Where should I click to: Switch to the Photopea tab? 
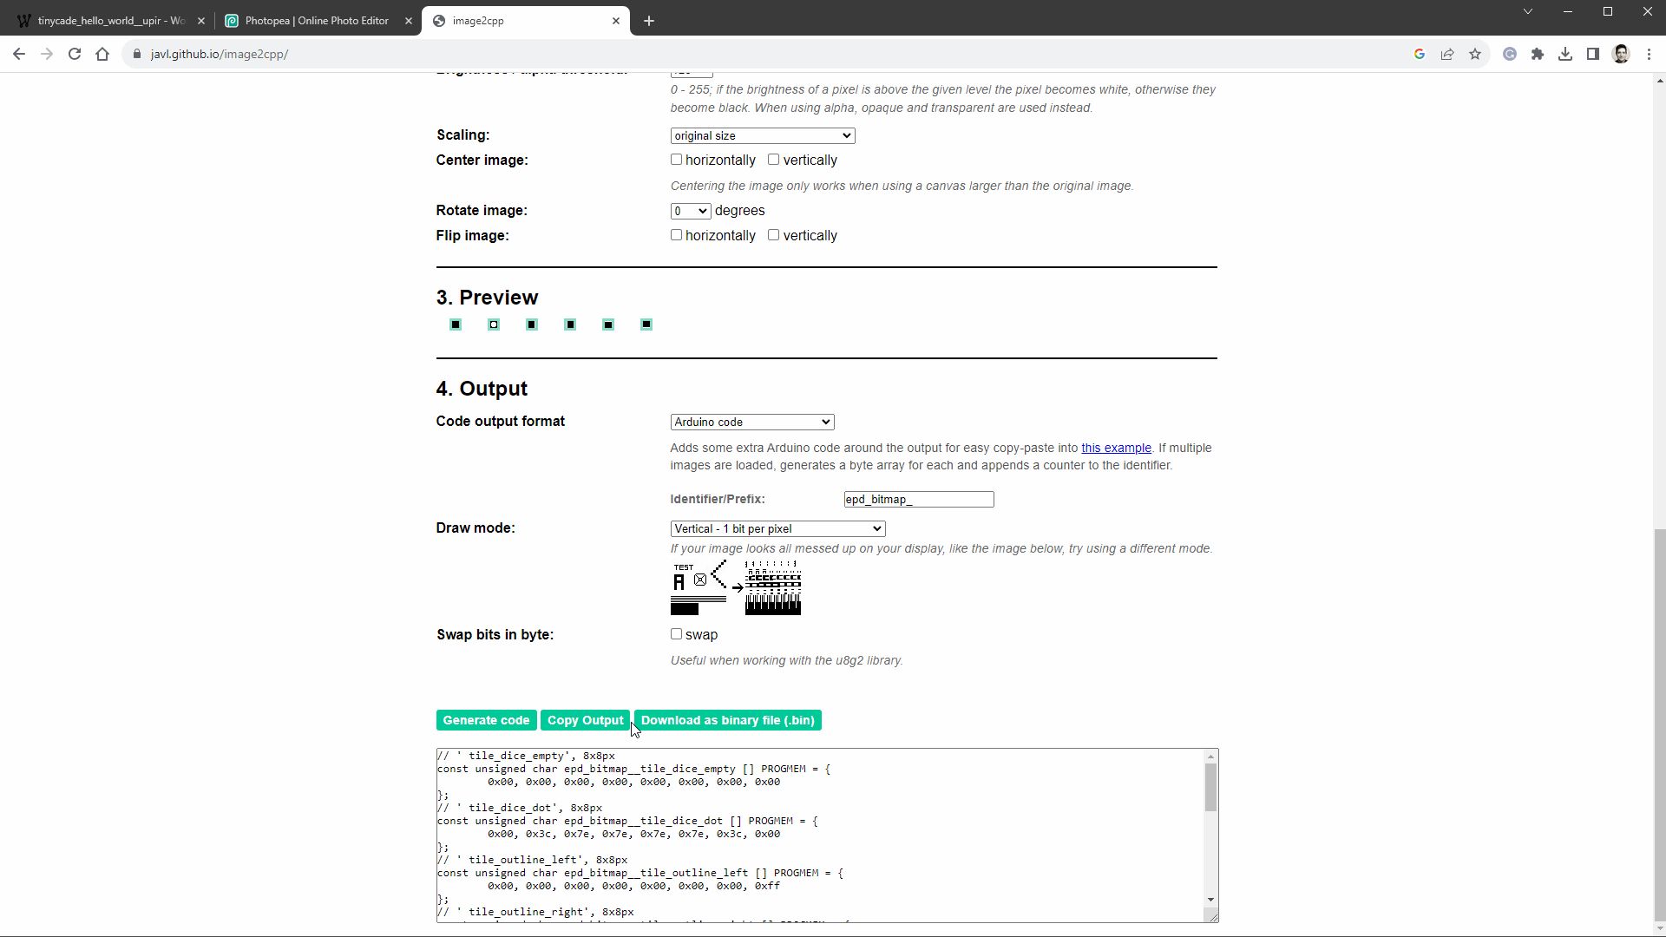(x=316, y=21)
